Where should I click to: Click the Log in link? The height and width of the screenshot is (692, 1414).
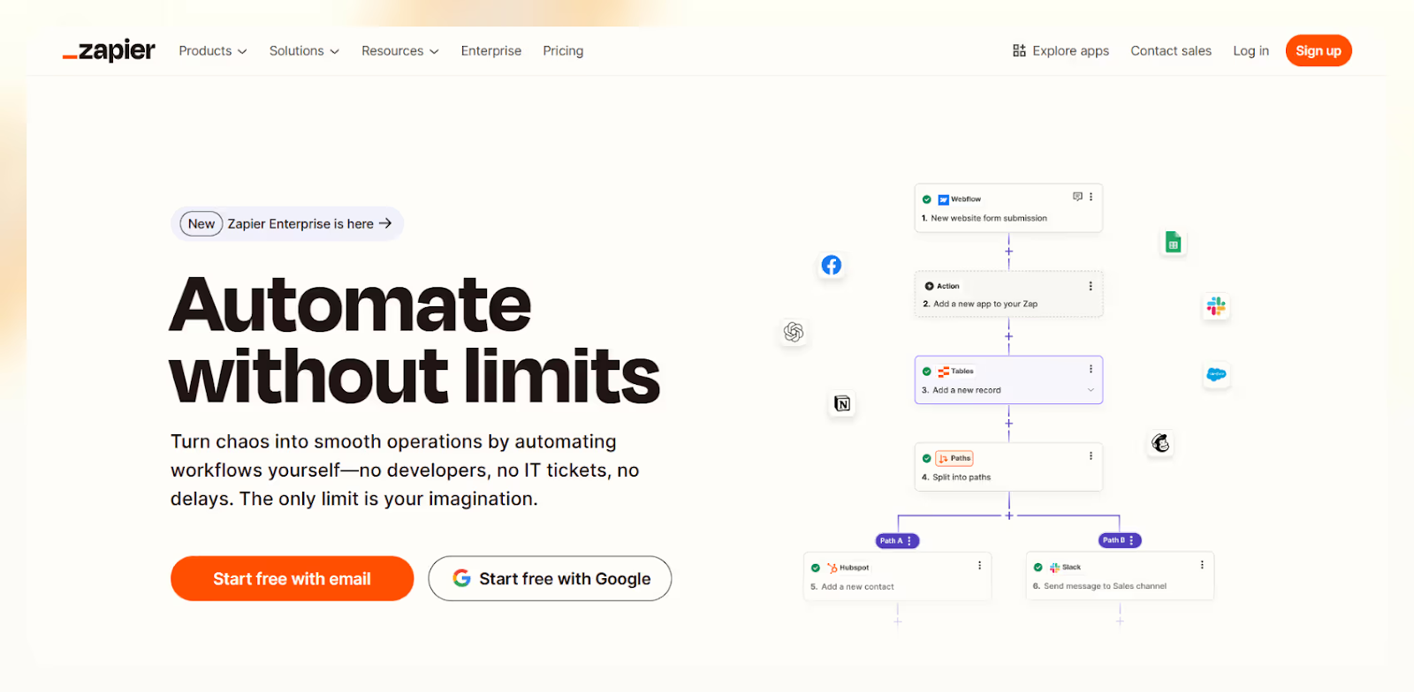coord(1251,51)
